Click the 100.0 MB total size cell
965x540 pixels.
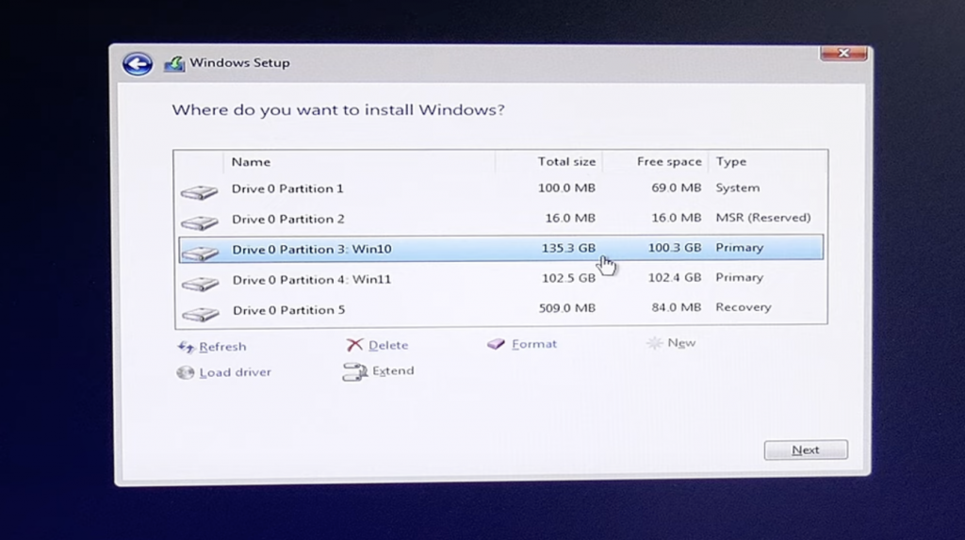pos(566,188)
